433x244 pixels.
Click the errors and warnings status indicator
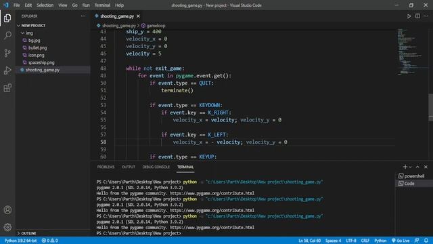click(x=49, y=241)
